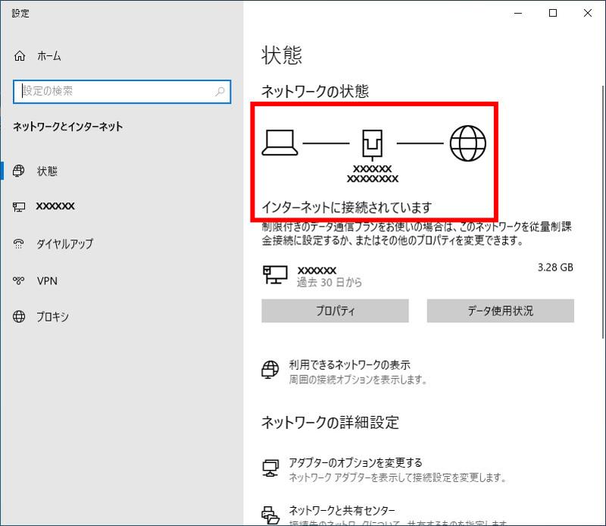This screenshot has width=606, height=526.
Task: Click the Network and Sharing Center icon
Action: [270, 515]
